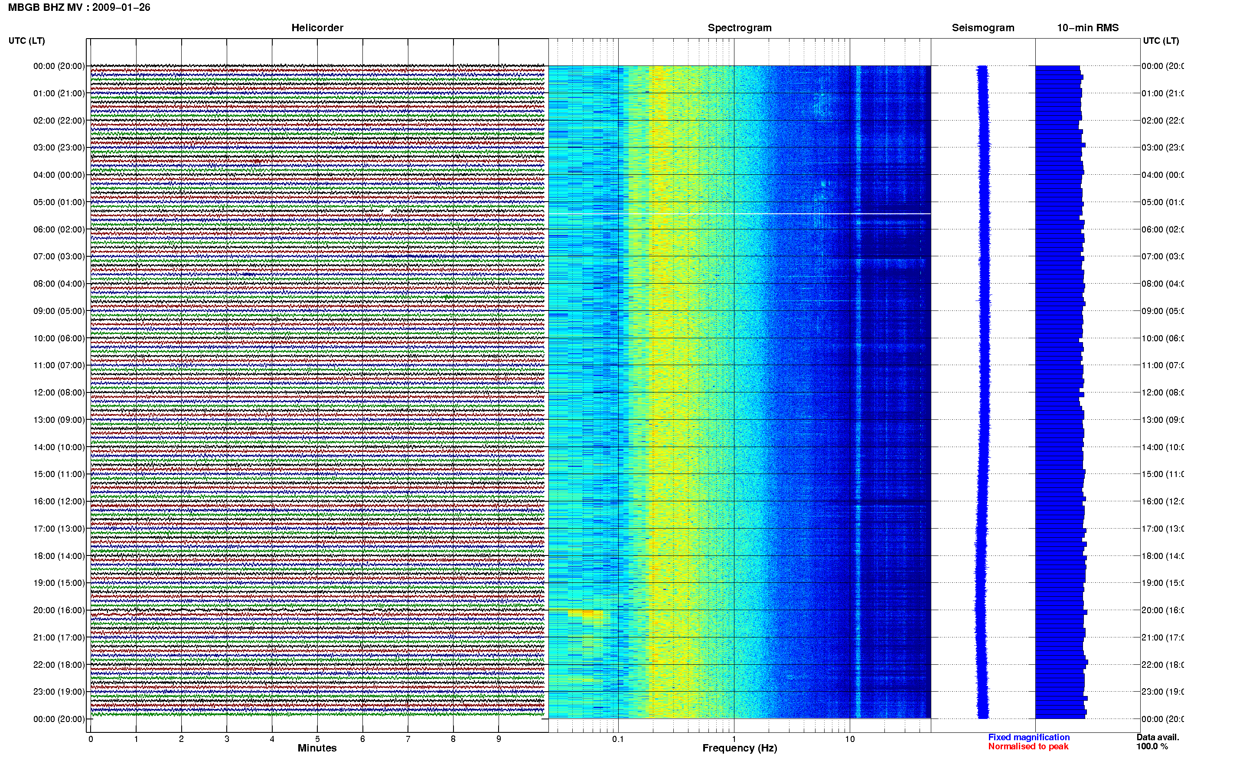Select the bottom left time label '00:00 (20:00)'
Screen dimensions: 1233x771
[59, 719]
